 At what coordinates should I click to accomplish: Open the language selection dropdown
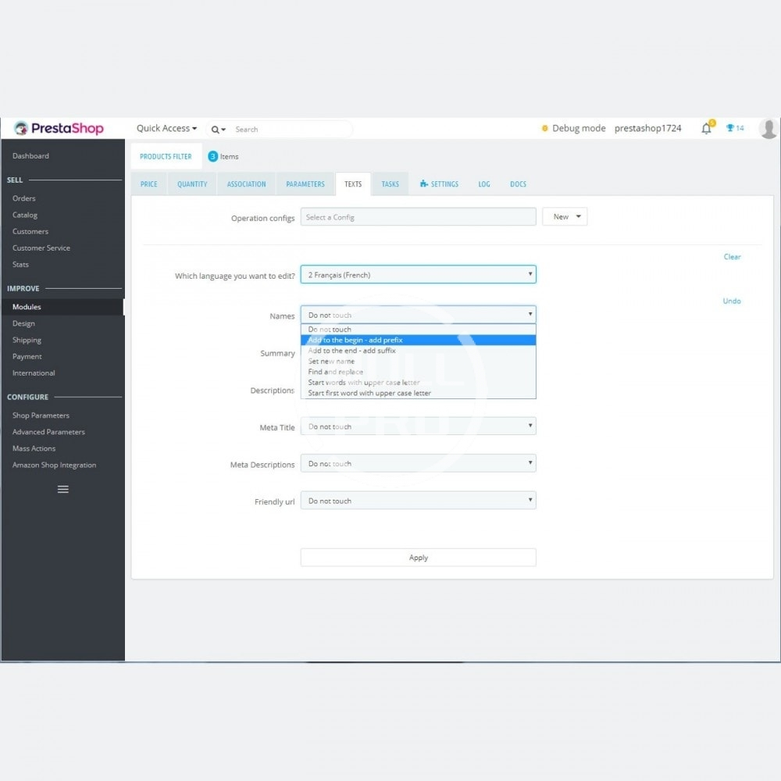click(418, 275)
